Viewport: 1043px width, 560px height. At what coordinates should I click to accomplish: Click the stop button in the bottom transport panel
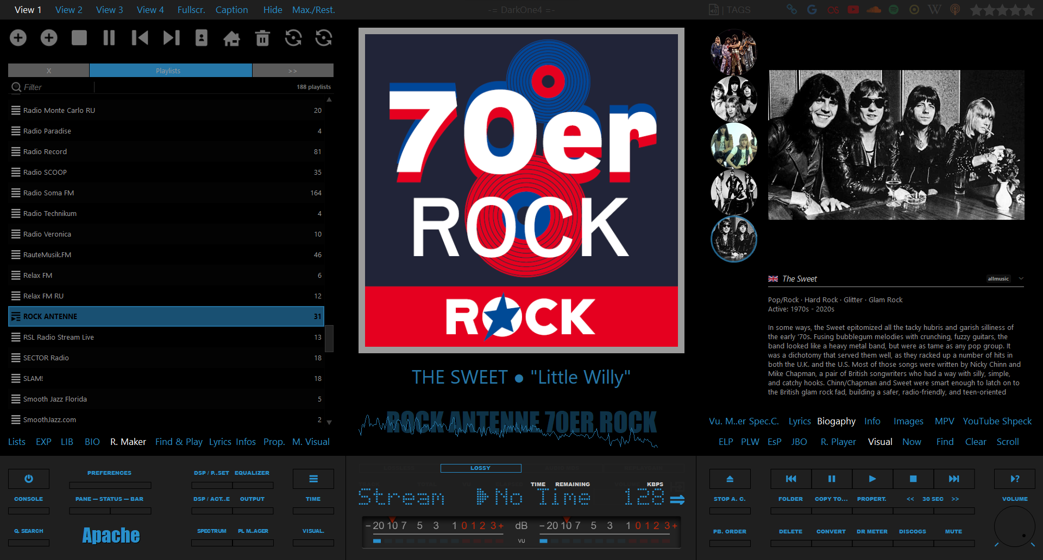click(x=913, y=479)
